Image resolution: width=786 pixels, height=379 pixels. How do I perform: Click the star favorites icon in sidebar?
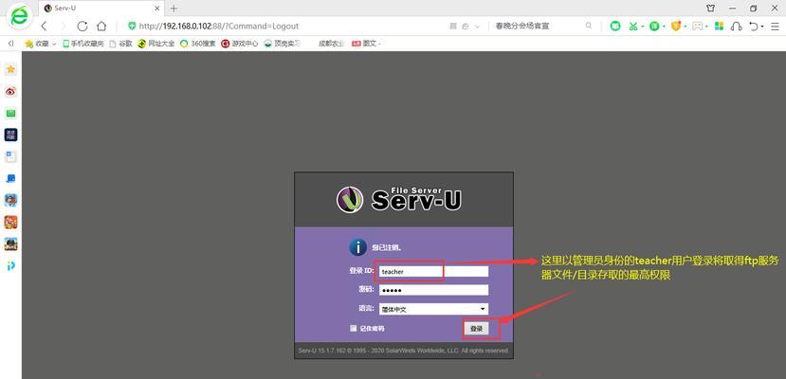(x=10, y=69)
